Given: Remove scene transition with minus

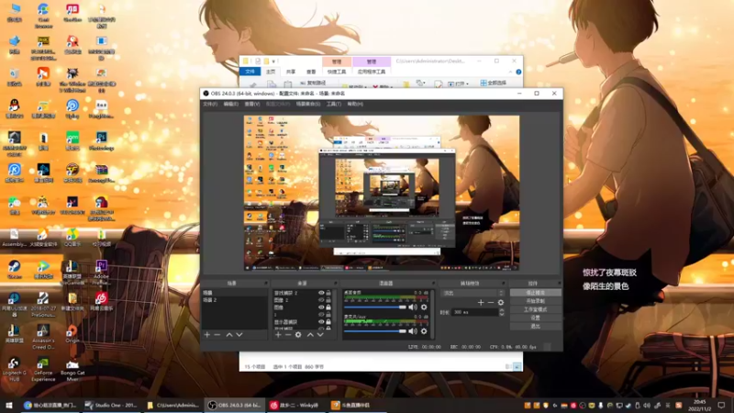Looking at the screenshot, I should (x=491, y=303).
